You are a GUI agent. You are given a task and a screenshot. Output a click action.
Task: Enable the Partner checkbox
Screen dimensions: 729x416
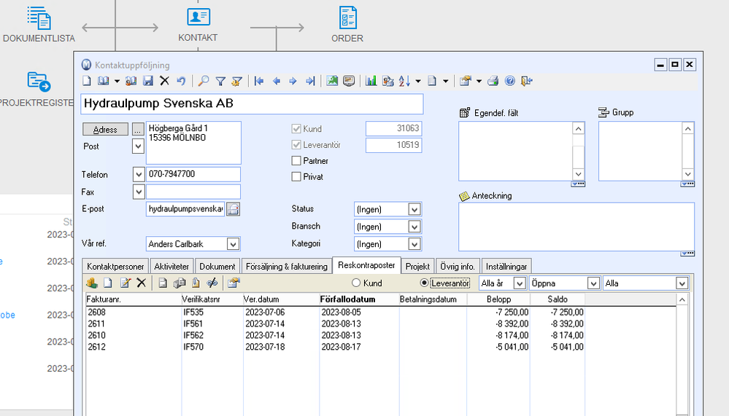click(296, 160)
